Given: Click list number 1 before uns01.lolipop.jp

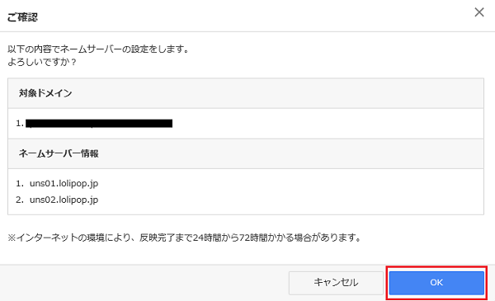Looking at the screenshot, I should pos(20,183).
